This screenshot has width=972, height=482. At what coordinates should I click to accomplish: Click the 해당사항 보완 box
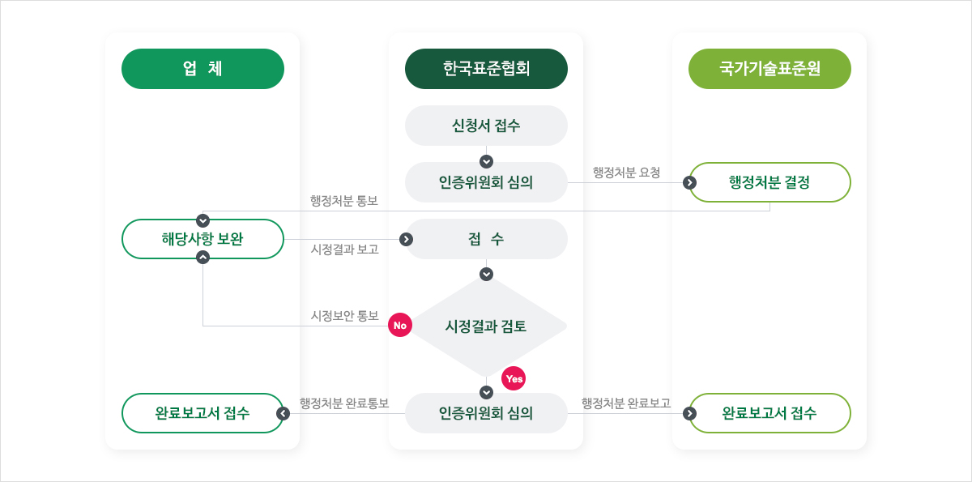tap(202, 239)
